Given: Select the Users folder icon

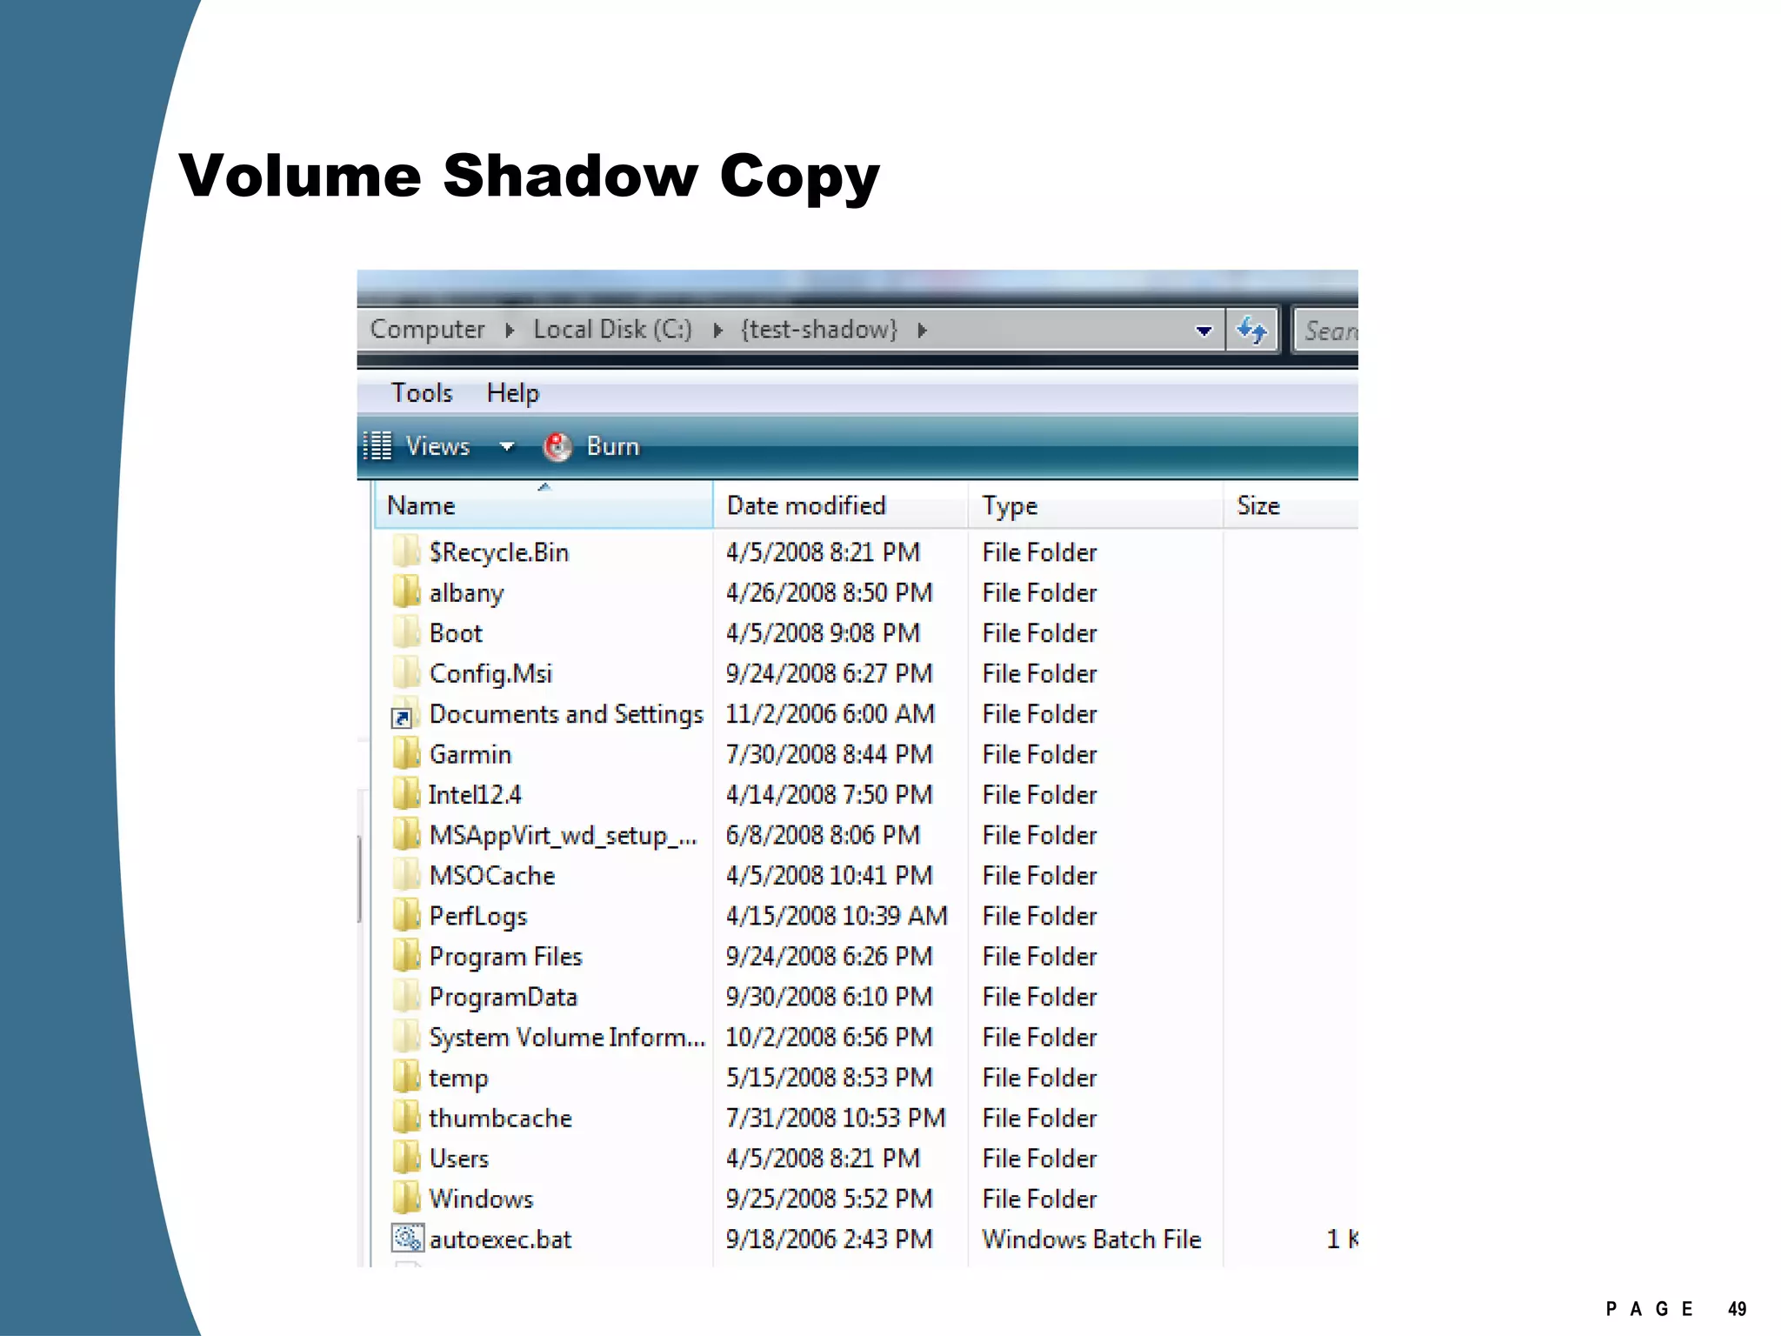Looking at the screenshot, I should tap(406, 1159).
